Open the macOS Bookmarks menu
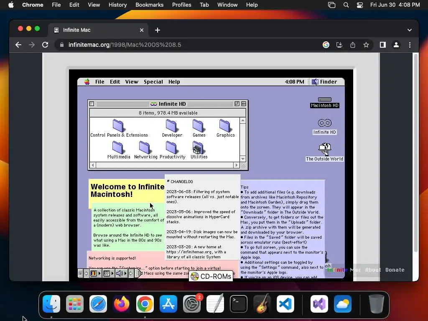The width and height of the screenshot is (428, 321). pyautogui.click(x=149, y=5)
